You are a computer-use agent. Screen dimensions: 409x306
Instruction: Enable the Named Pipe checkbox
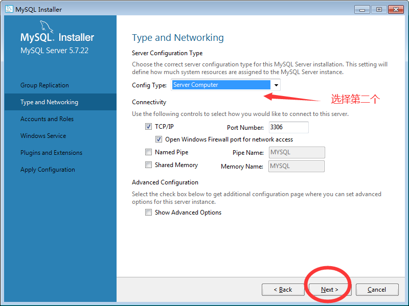click(148, 152)
